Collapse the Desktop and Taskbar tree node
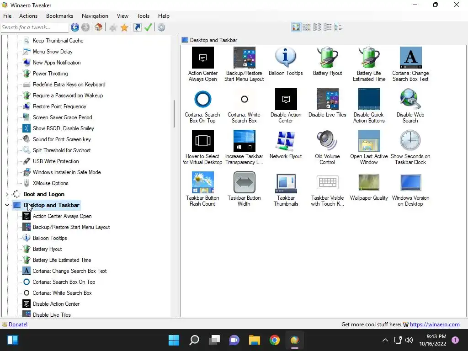The width and height of the screenshot is (468, 351). click(7, 205)
